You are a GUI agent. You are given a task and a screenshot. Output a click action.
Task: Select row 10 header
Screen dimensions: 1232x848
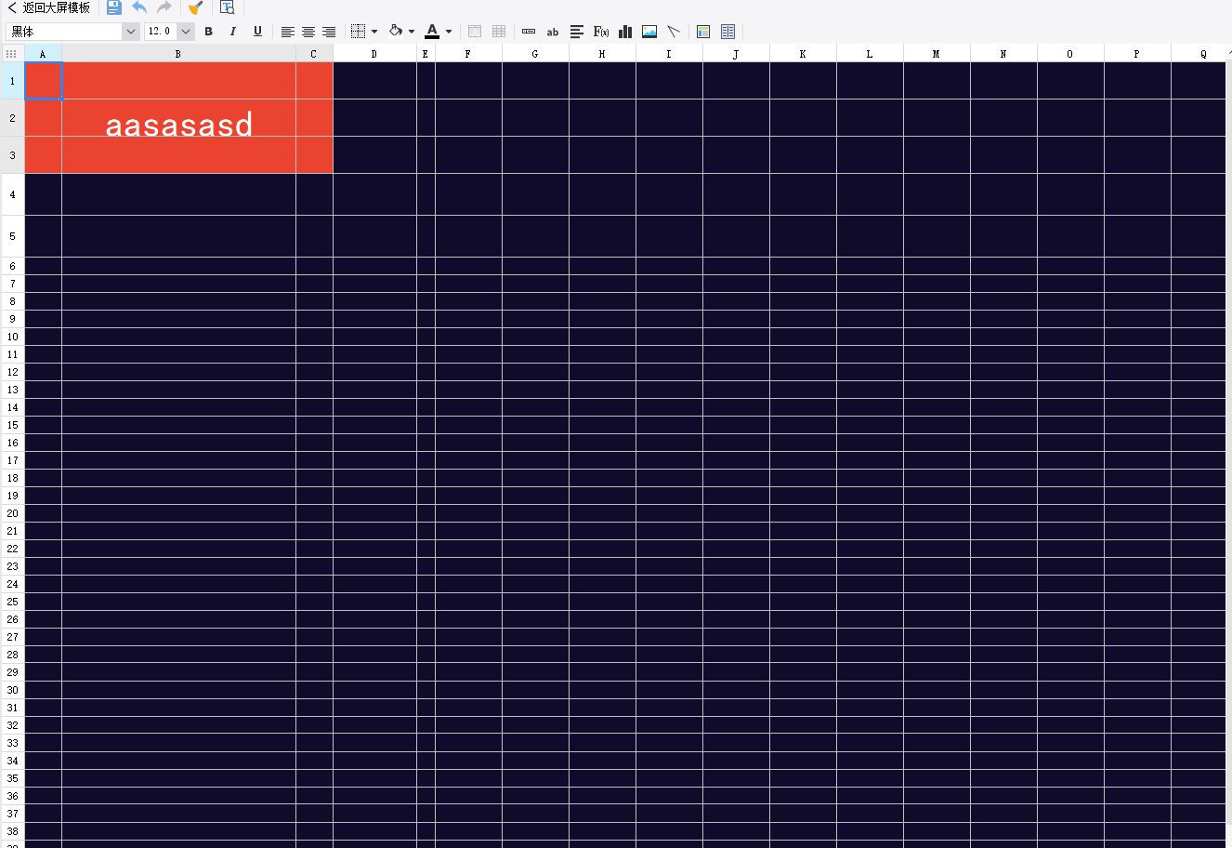(12, 337)
